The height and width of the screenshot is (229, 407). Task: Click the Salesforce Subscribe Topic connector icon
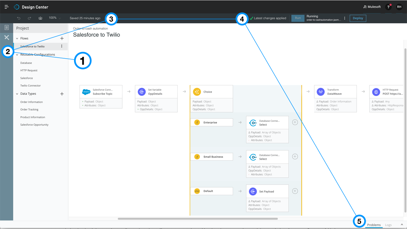point(86,92)
